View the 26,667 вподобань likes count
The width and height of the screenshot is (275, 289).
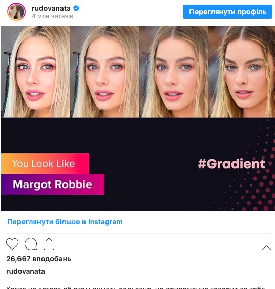click(38, 259)
